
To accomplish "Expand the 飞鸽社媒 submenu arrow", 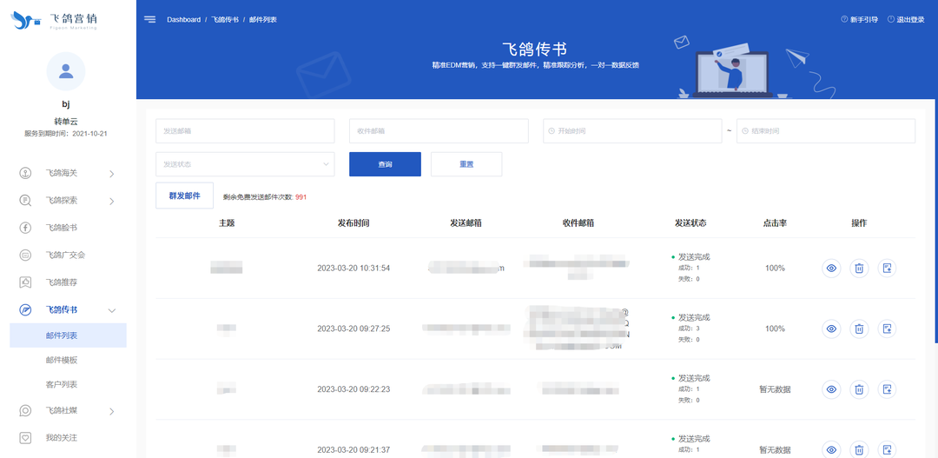I will [112, 411].
